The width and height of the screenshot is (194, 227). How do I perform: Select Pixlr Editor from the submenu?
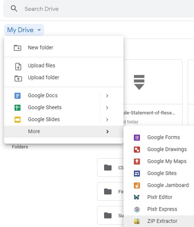[159, 197]
